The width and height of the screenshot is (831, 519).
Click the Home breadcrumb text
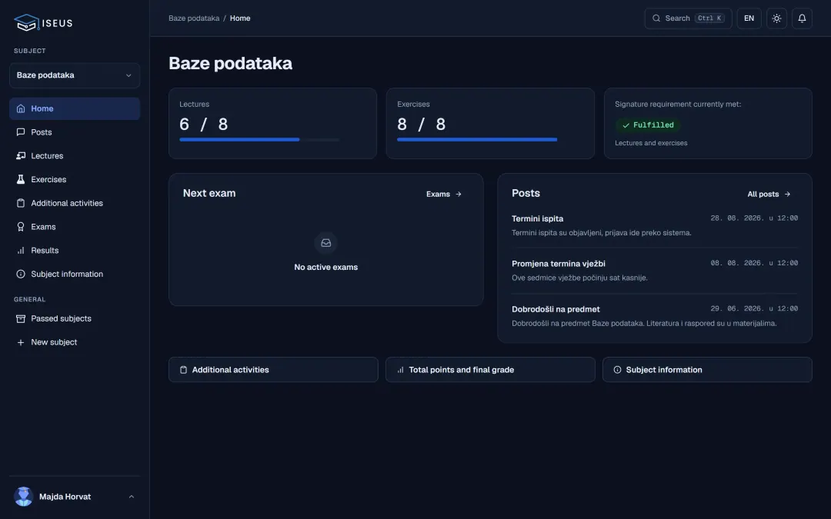pos(240,18)
